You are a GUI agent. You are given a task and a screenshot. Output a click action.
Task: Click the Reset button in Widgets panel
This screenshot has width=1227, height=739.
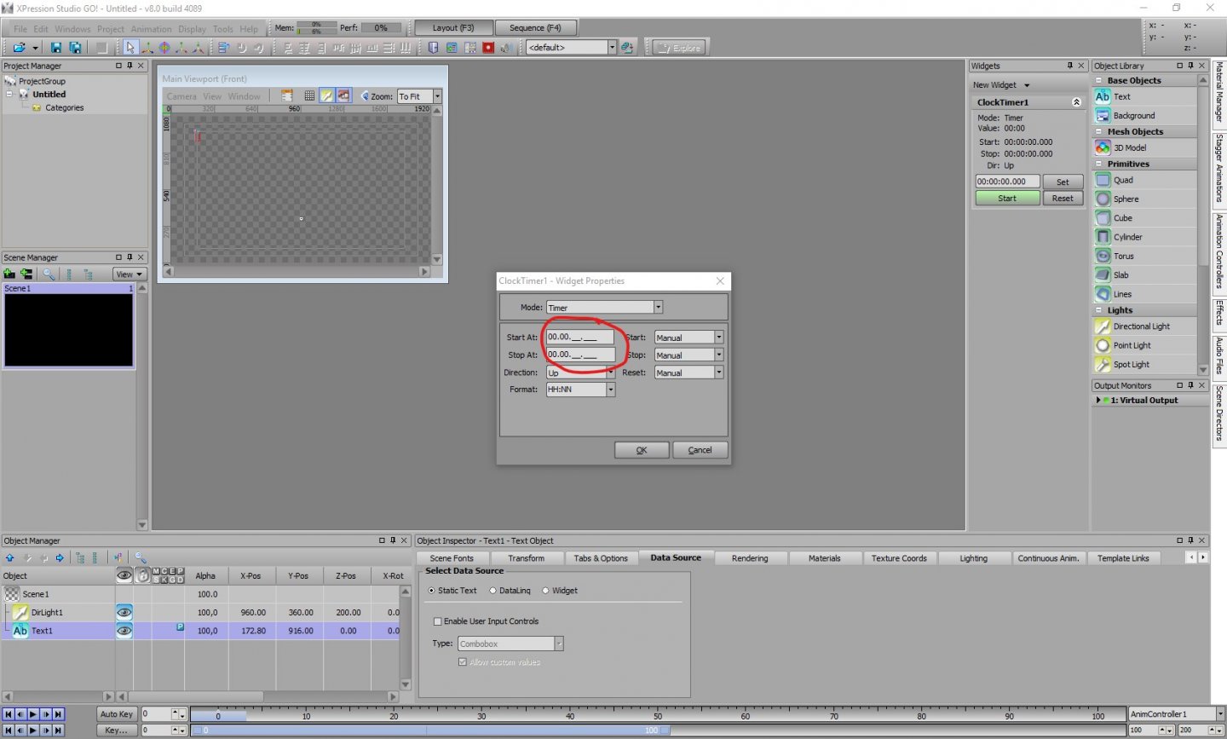point(1063,199)
